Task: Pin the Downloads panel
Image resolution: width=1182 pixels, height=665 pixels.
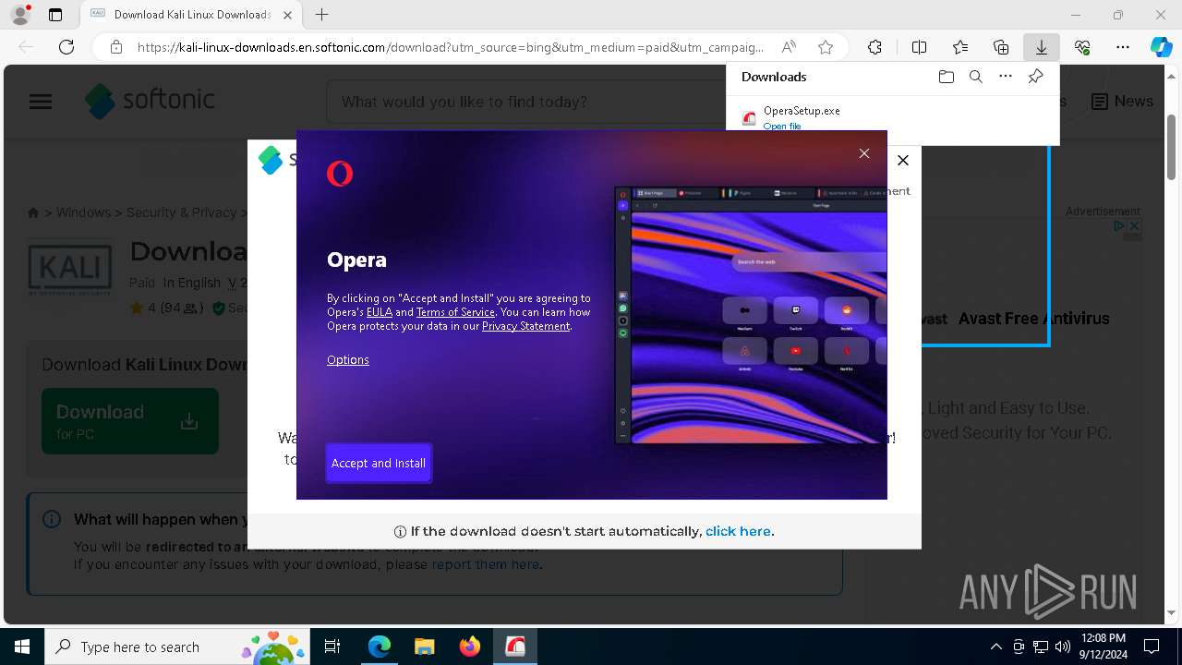Action: [x=1035, y=77]
